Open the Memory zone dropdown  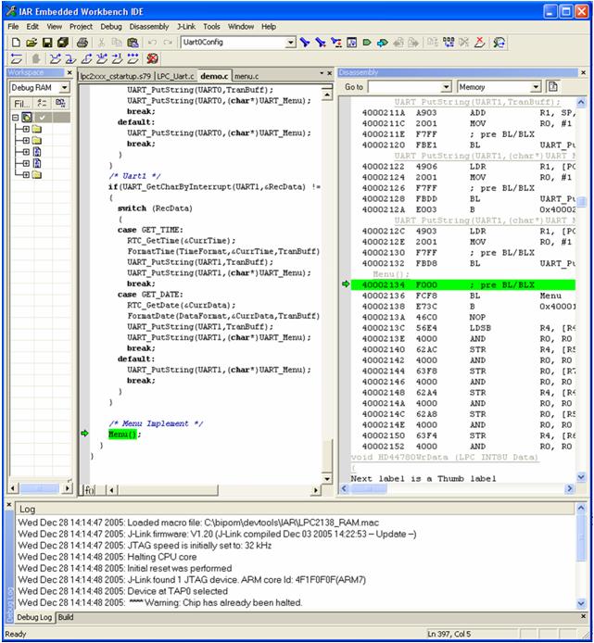tap(536, 87)
